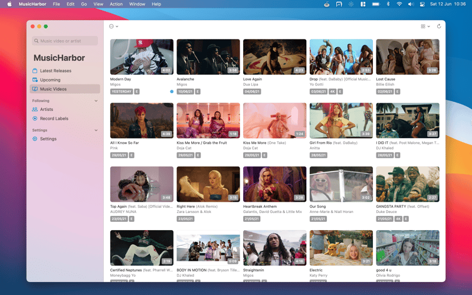Click the Wi-Fi icon in the menu bar
The image size is (472, 295).
(399, 4)
